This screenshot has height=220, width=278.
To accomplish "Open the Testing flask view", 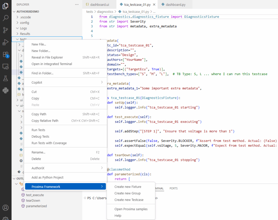I will pyautogui.click(x=5, y=78).
